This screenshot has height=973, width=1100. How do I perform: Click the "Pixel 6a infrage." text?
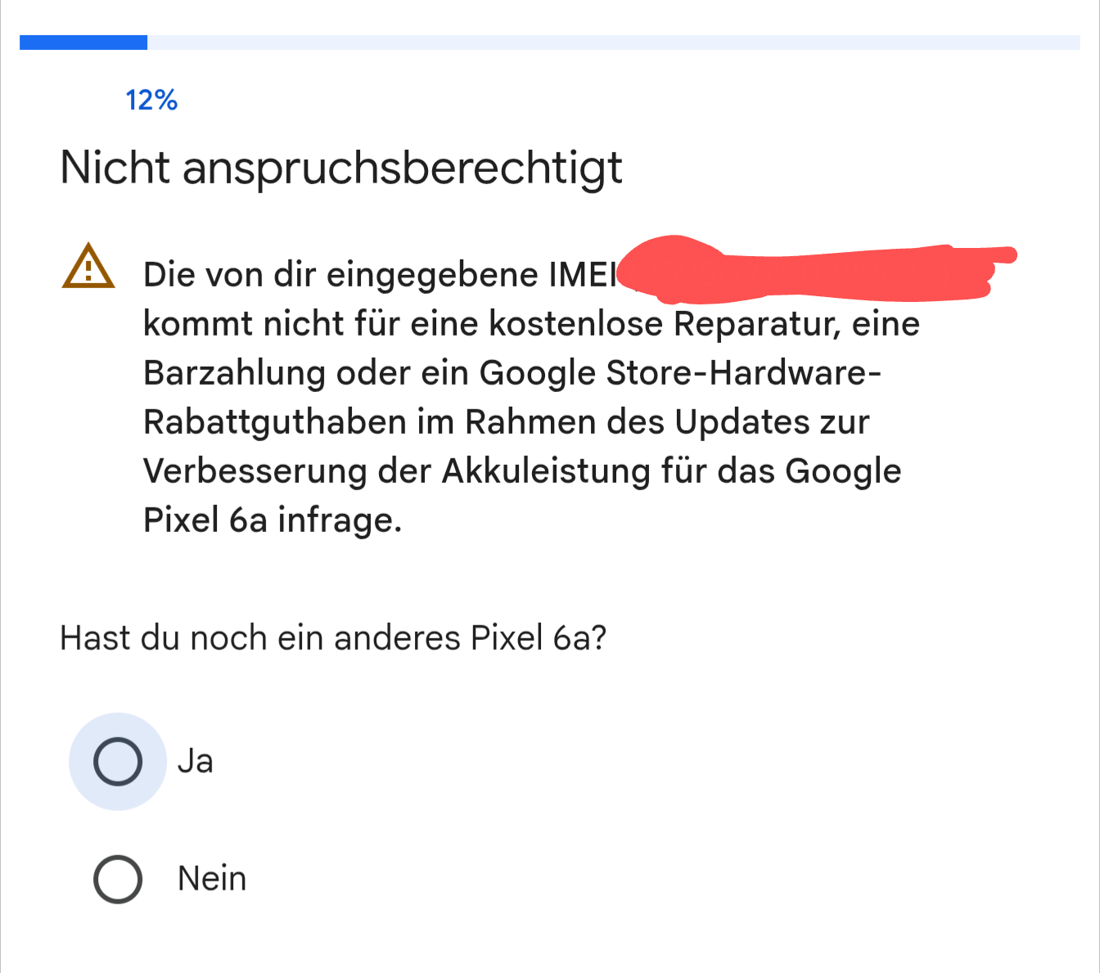(273, 520)
